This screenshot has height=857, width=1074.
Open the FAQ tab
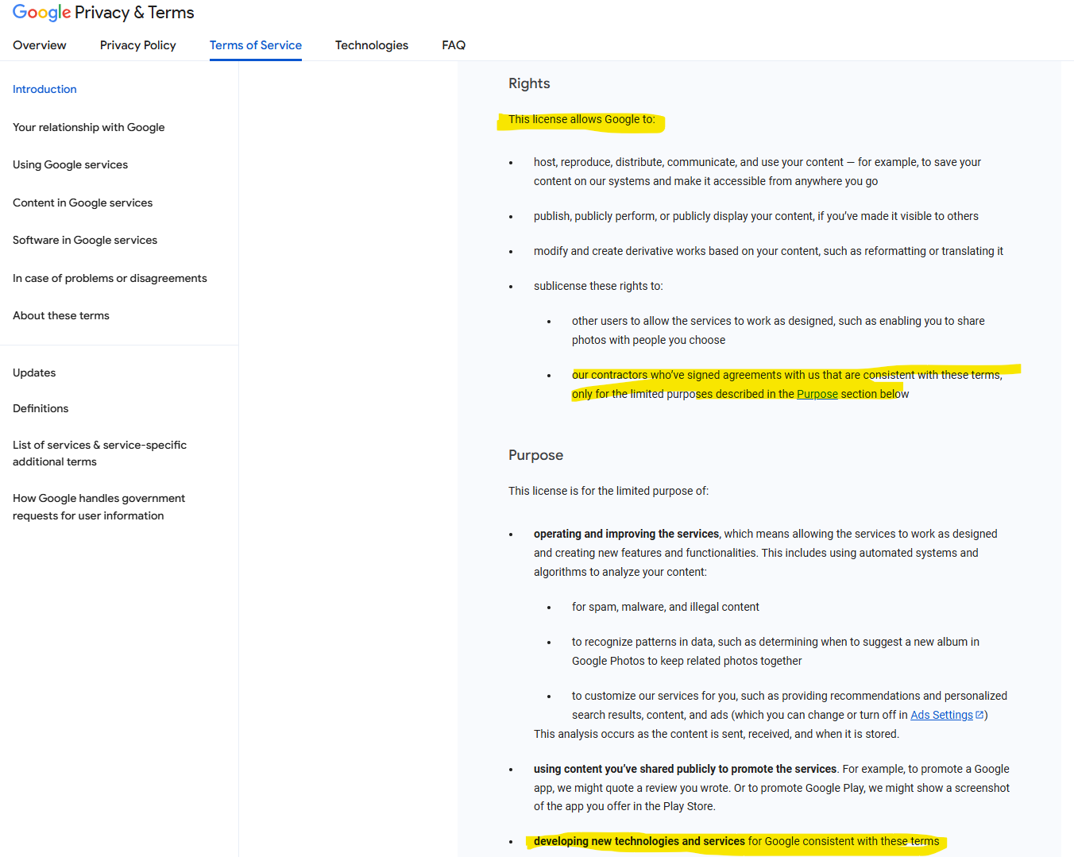[454, 45]
